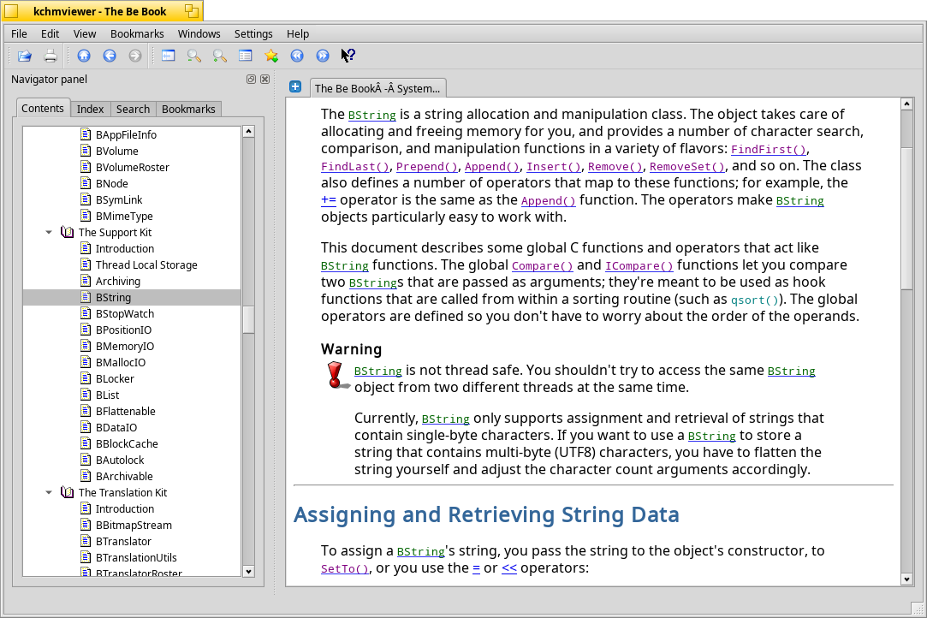Screen dimensions: 927x618
Task: Follow the FindLast() link
Action: 354,167
